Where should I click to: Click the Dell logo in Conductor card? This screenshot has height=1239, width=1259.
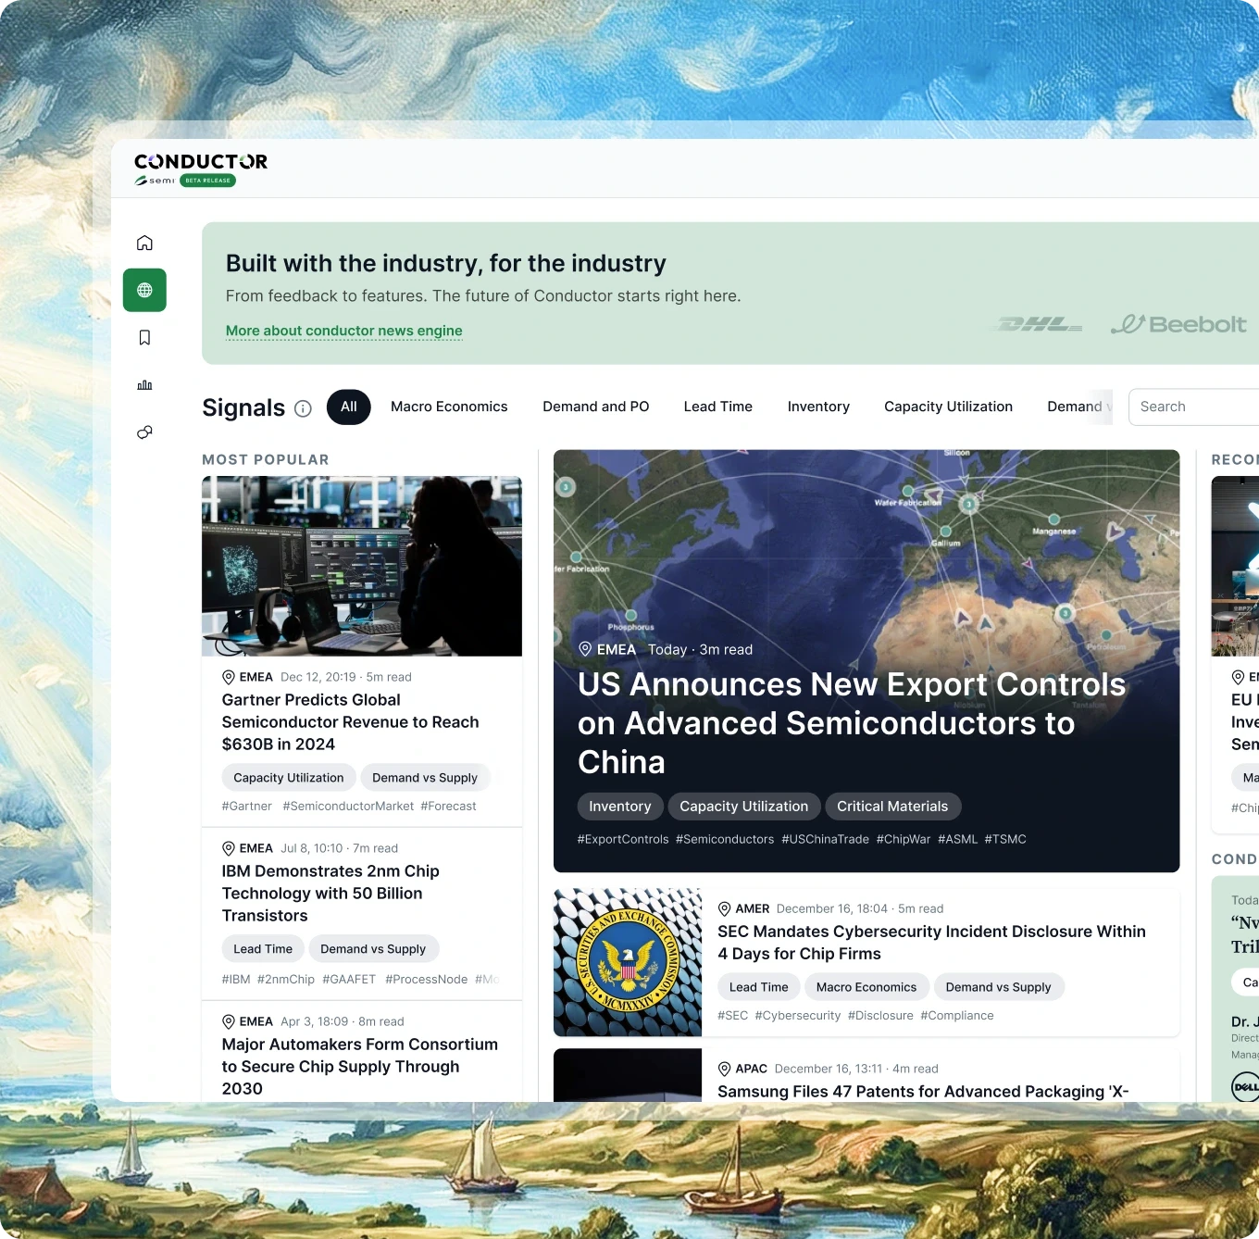tap(1245, 1086)
